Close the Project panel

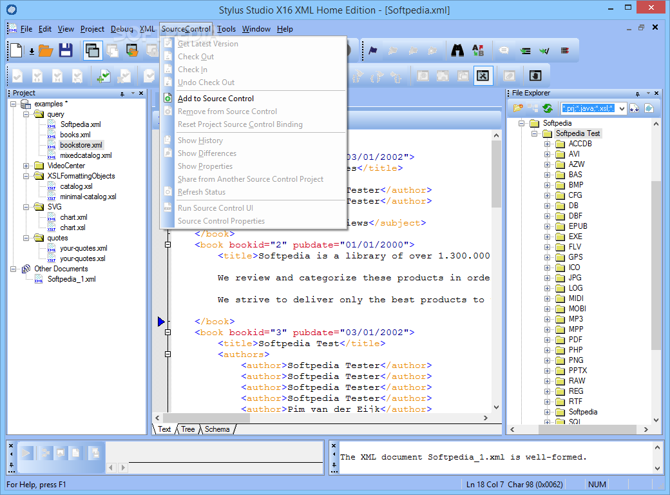pos(141,93)
